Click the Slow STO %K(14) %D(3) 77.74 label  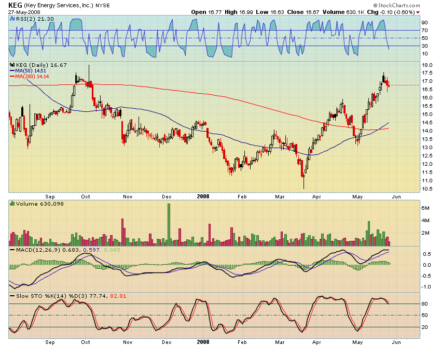coord(61,296)
